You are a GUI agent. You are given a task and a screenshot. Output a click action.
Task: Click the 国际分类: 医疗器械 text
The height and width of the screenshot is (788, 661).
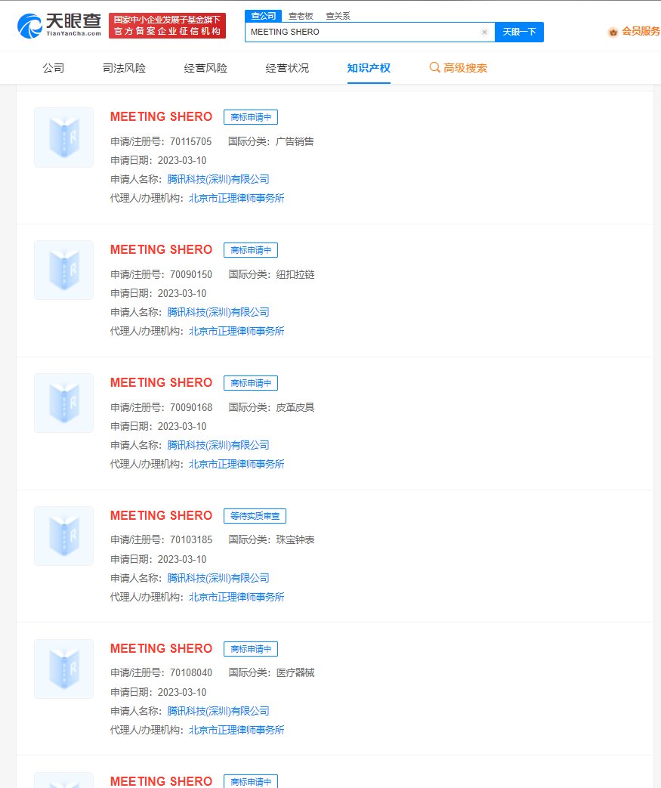pos(271,673)
